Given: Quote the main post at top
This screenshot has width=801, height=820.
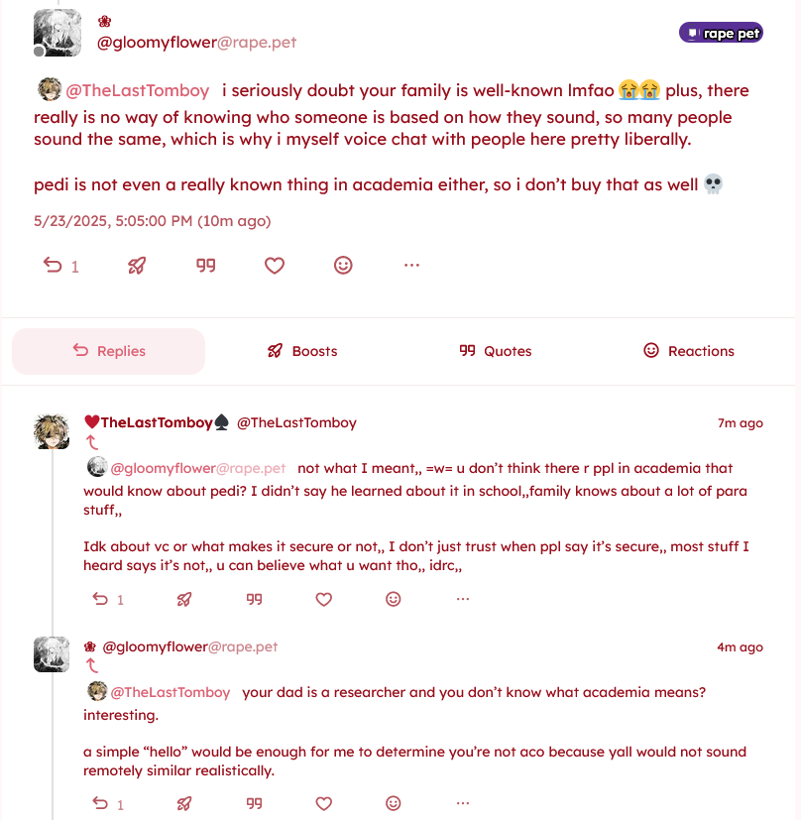Looking at the screenshot, I should click(x=205, y=265).
